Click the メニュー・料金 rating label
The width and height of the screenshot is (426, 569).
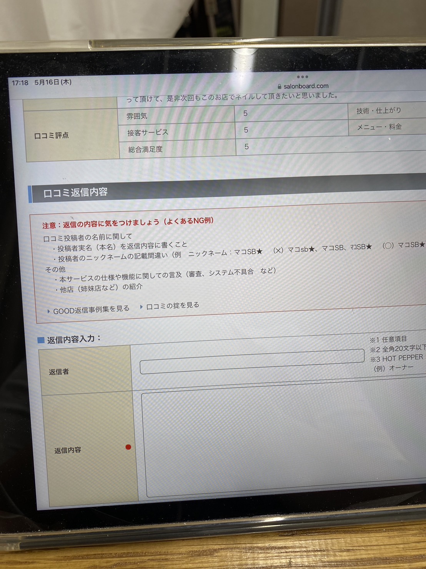coord(379,127)
